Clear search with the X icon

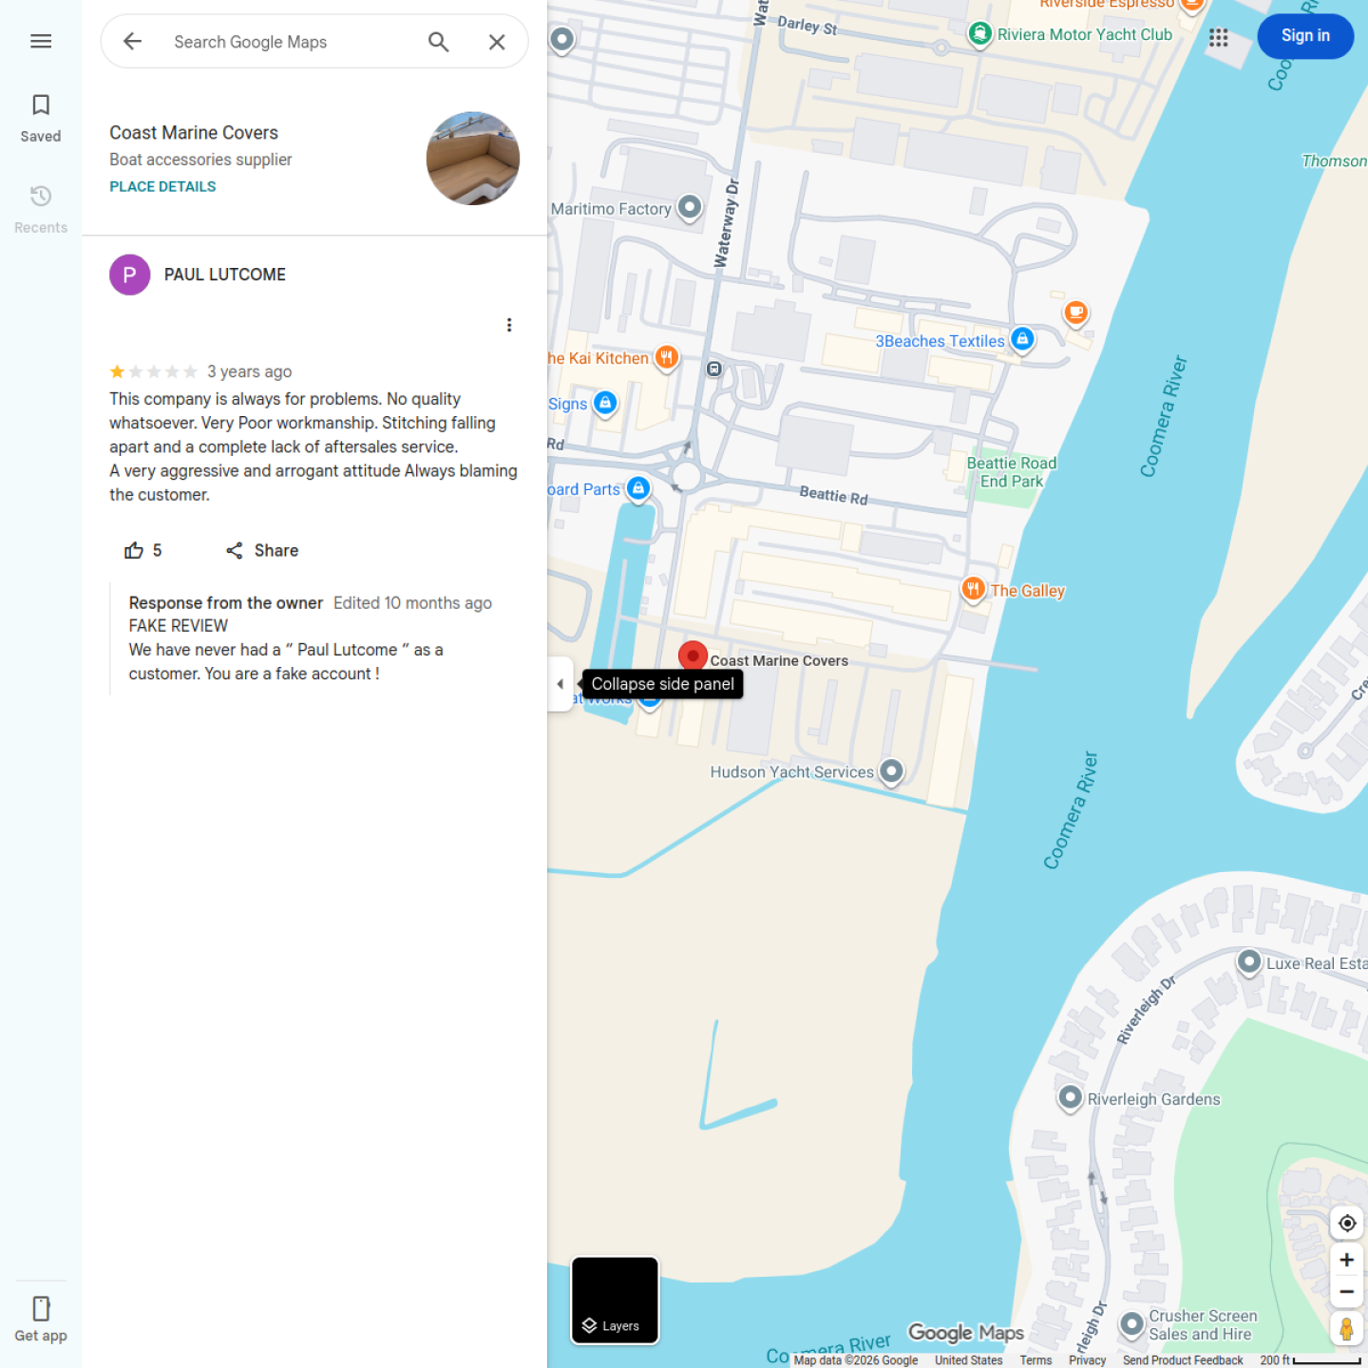497,42
